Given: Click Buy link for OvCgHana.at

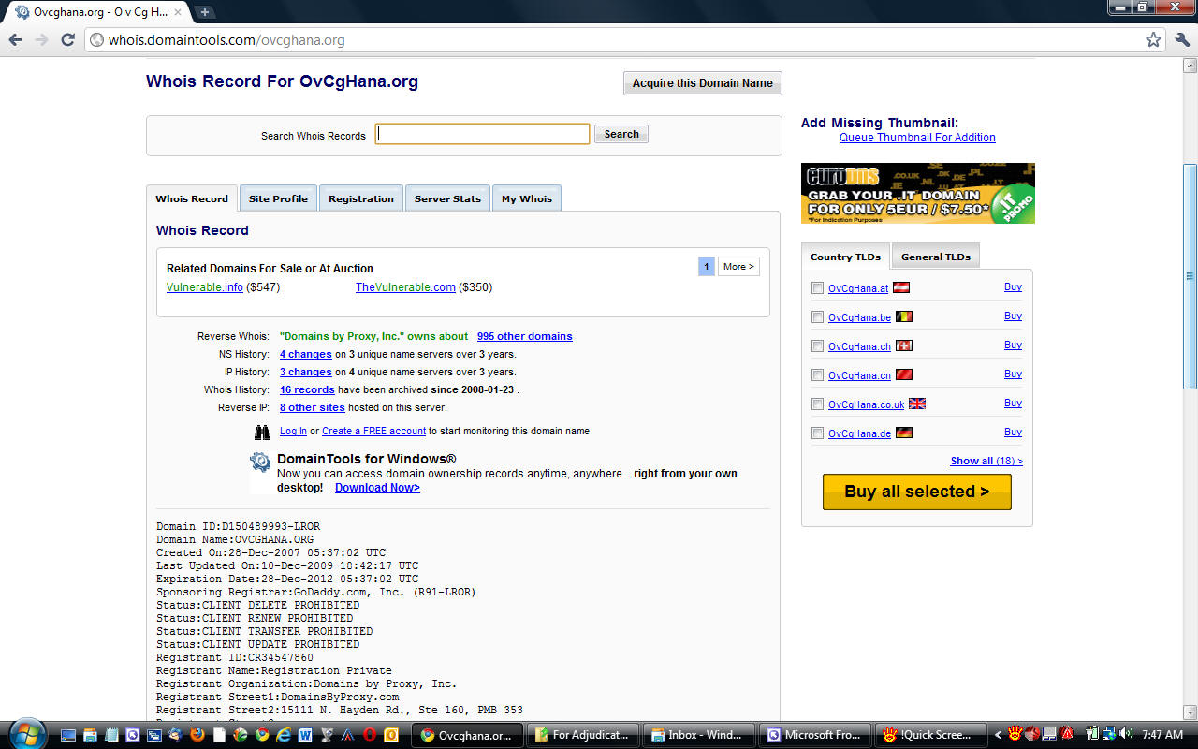Looking at the screenshot, I should pyautogui.click(x=1013, y=286).
